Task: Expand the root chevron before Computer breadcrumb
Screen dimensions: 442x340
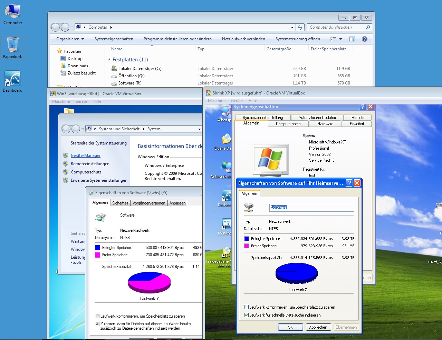Action: tap(85, 27)
